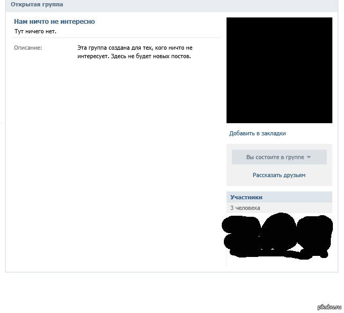This screenshot has width=344, height=313.
Task: Click the word 'друзьям' in share link
Action: coord(295,175)
